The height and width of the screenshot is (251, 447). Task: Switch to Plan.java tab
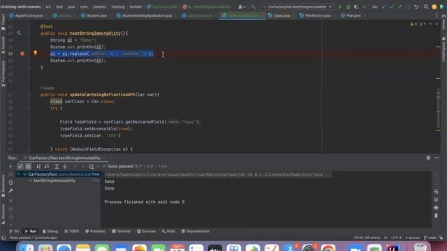[351, 15]
